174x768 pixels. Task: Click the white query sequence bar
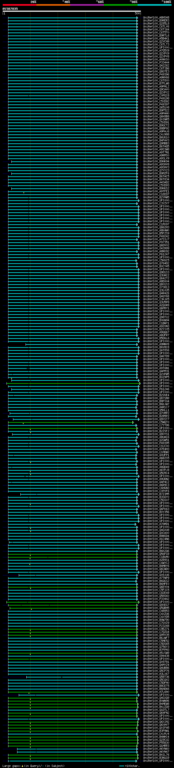click(x=72, y=11)
